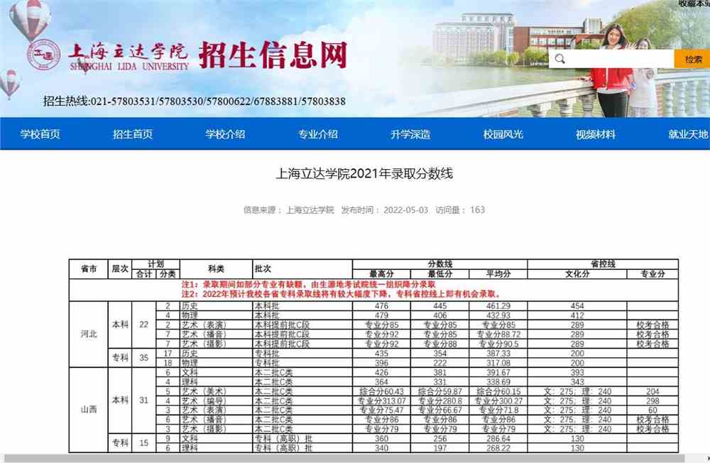Open the 学校介绍 menu item

coord(225,134)
